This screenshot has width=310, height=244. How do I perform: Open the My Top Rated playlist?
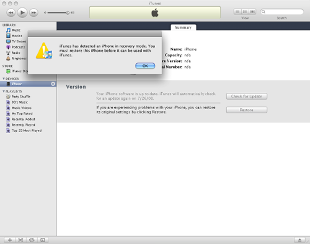(x=19, y=113)
